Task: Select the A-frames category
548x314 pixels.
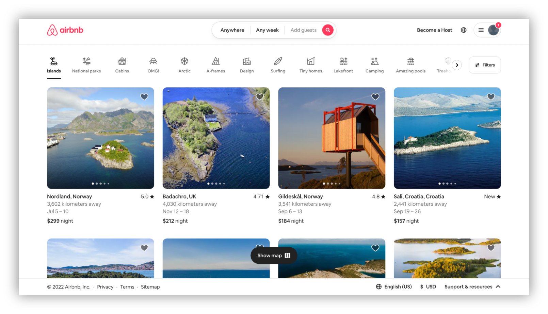Action: [x=216, y=65]
